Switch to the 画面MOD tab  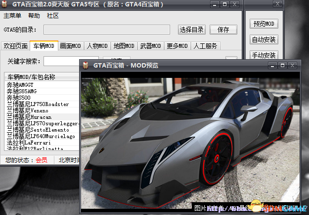71,46
